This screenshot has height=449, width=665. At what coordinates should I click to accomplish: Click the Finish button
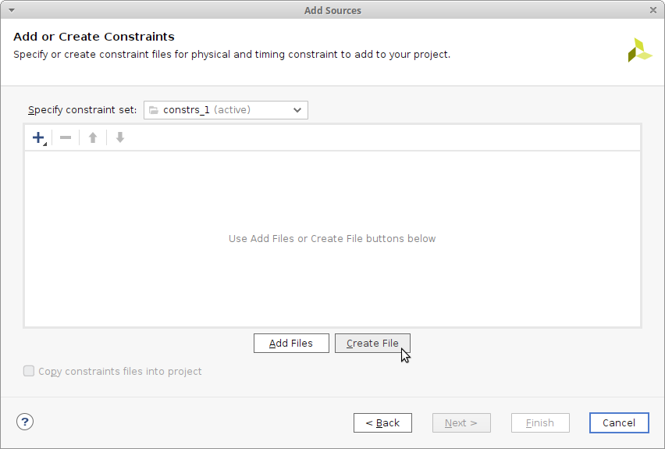click(x=540, y=422)
